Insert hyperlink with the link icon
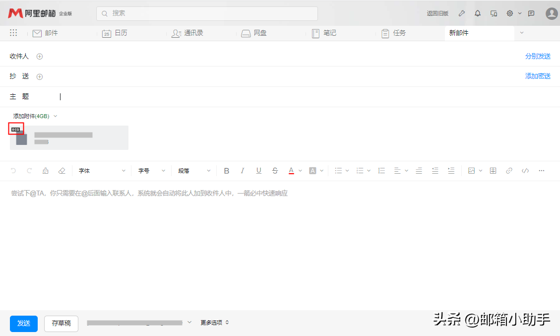The height and width of the screenshot is (336, 560). click(509, 171)
